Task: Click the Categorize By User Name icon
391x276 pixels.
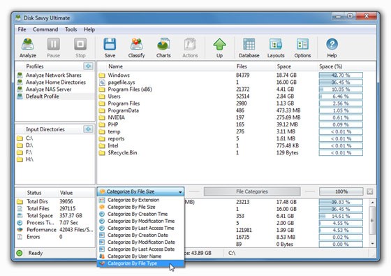Action: pos(102,256)
